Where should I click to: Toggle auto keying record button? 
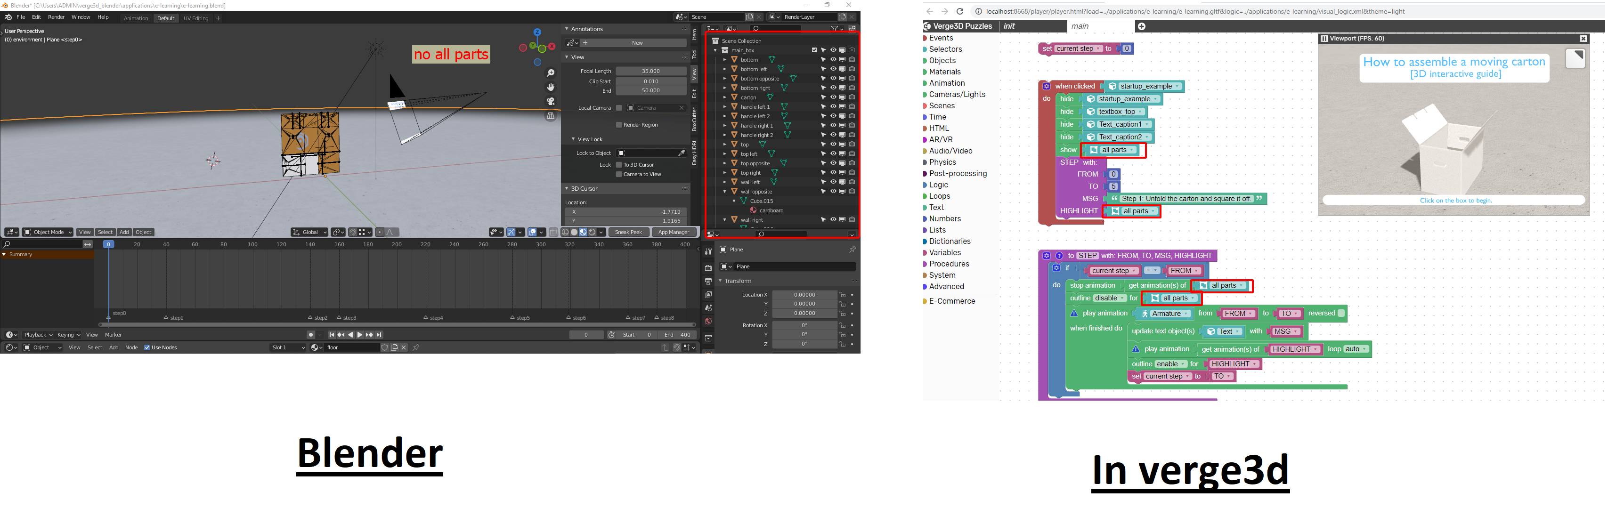coord(311,335)
